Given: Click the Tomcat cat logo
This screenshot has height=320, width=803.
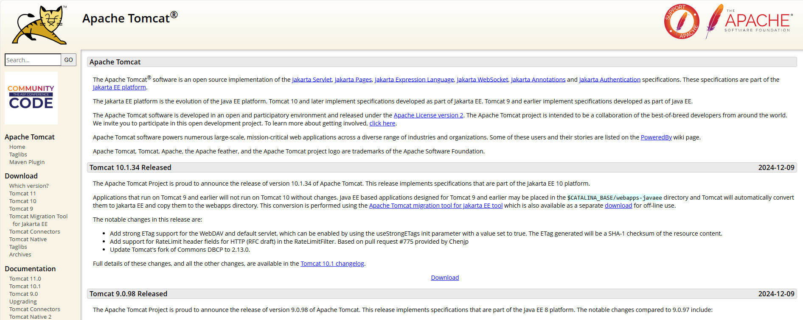Looking at the screenshot, I should coord(39,25).
